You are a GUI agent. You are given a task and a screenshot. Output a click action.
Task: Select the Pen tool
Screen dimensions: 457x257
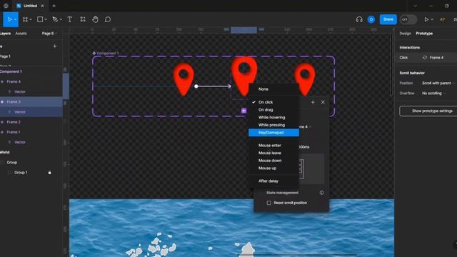[55, 19]
